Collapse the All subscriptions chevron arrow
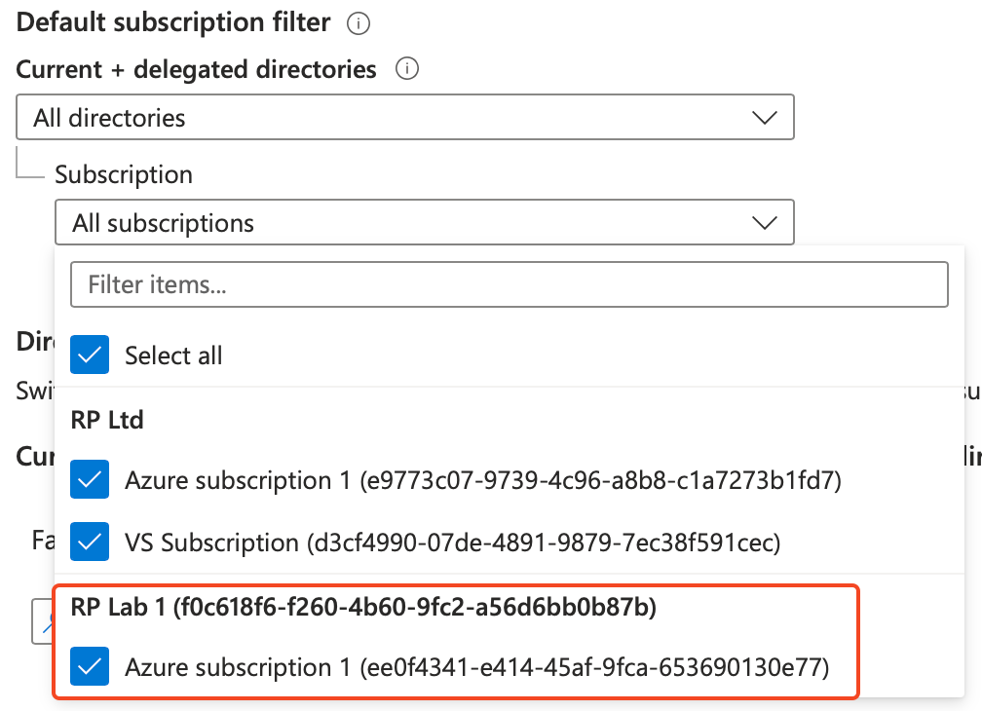This screenshot has width=982, height=711. tap(765, 223)
